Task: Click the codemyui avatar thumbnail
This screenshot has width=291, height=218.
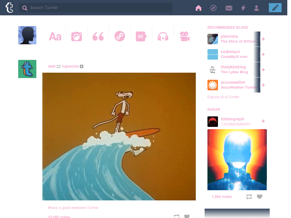Action: [x=213, y=54]
